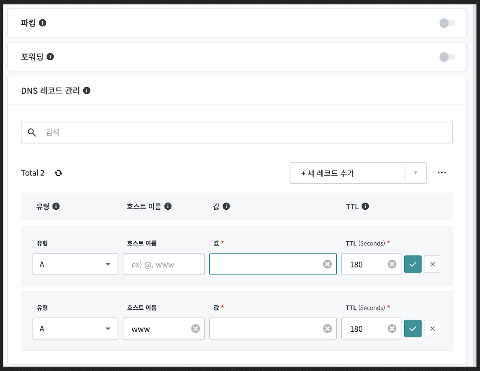Image resolution: width=480 pixels, height=371 pixels.
Task: Refresh records icon next to Total 2
Action: (x=58, y=173)
